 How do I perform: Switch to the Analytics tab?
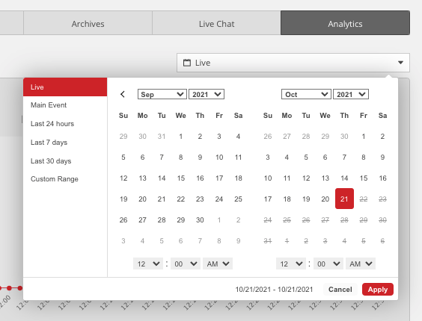[x=345, y=23]
